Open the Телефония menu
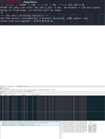105x139 pixels. [x=35, y=90]
